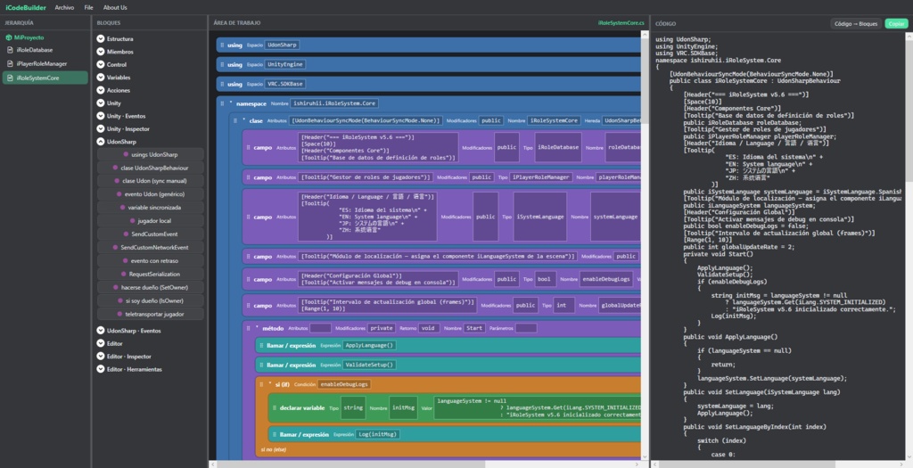
Task: Edit the VRC.SDKBase using namespace field
Action: [285, 84]
